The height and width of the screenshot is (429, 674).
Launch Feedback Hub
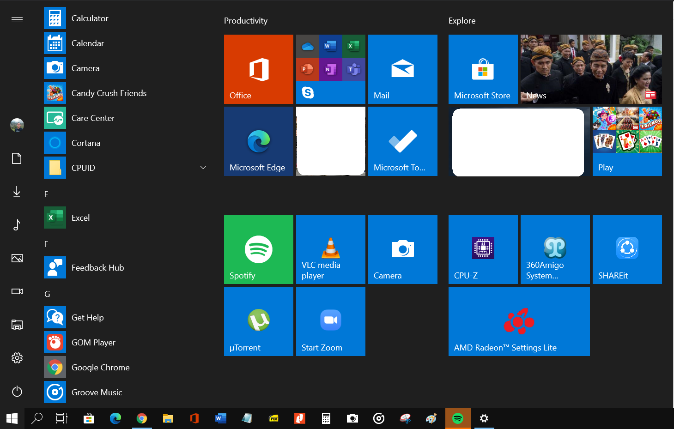[126, 268]
